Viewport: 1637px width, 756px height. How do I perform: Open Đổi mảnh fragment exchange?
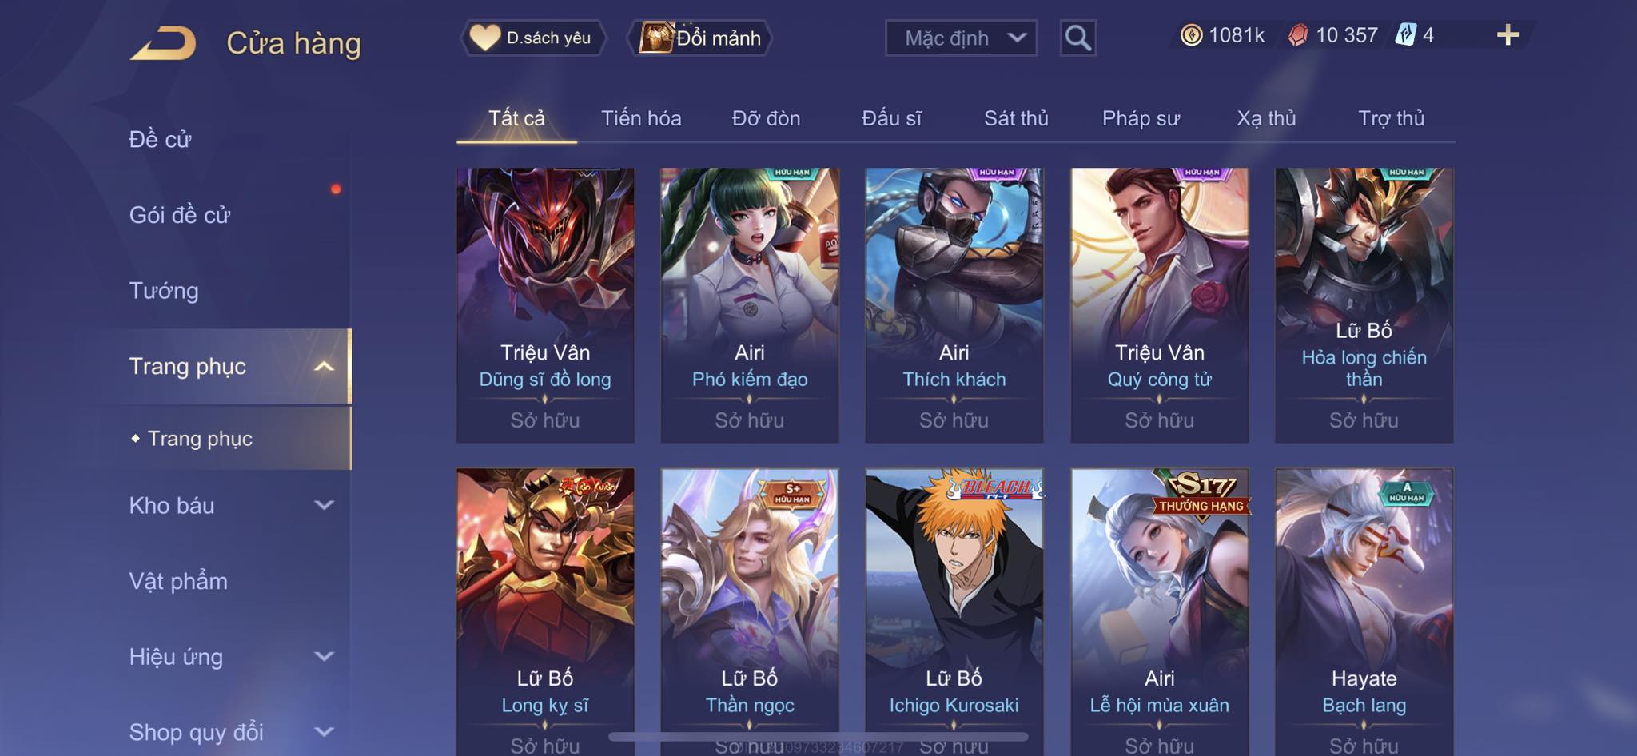tap(700, 38)
